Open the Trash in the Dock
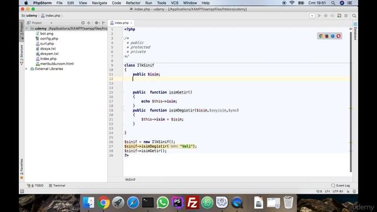Viewport: 377px width, 212px height. 288,203
